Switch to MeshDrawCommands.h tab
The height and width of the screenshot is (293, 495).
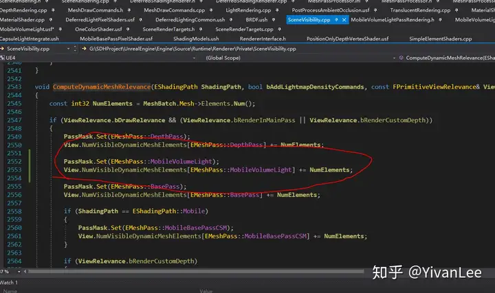[x=96, y=10]
